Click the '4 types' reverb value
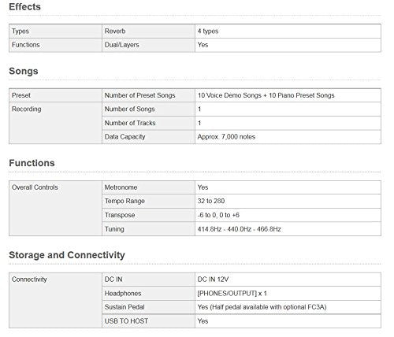 click(208, 31)
